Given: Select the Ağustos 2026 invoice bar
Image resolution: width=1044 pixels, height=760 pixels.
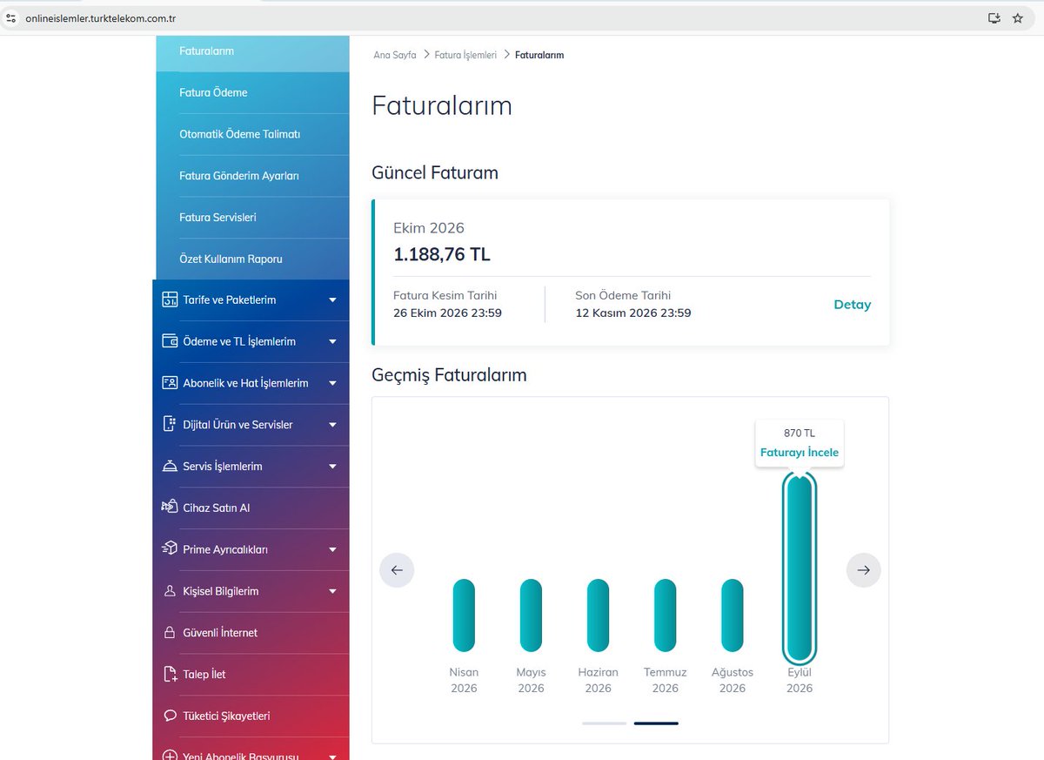Looking at the screenshot, I should coord(733,615).
